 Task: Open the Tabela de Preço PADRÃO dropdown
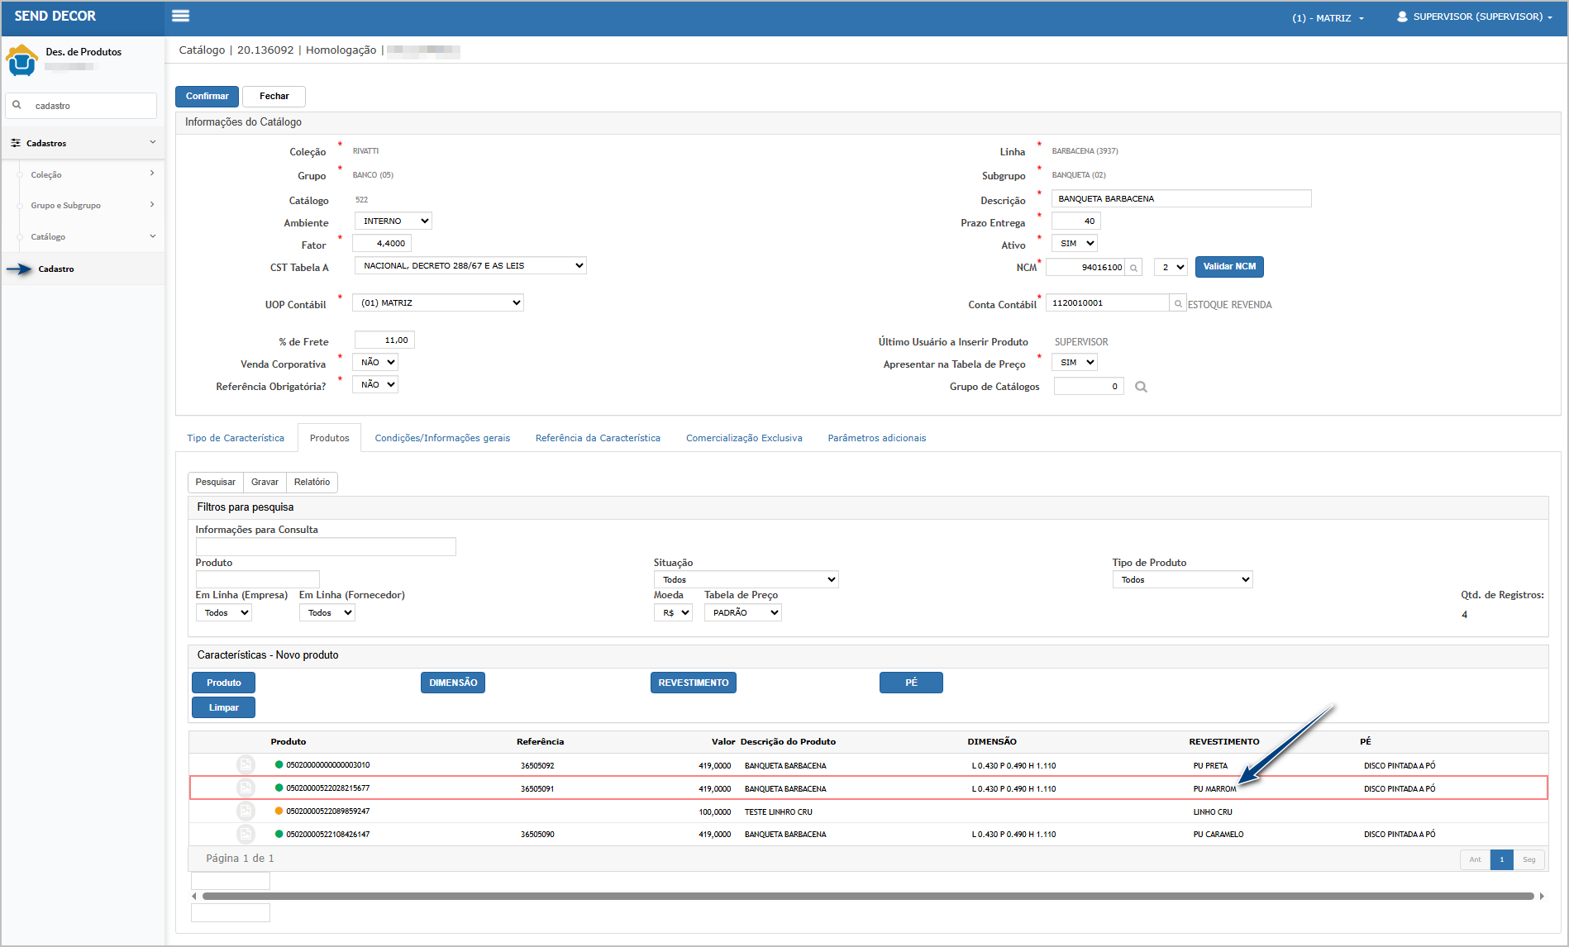(742, 613)
